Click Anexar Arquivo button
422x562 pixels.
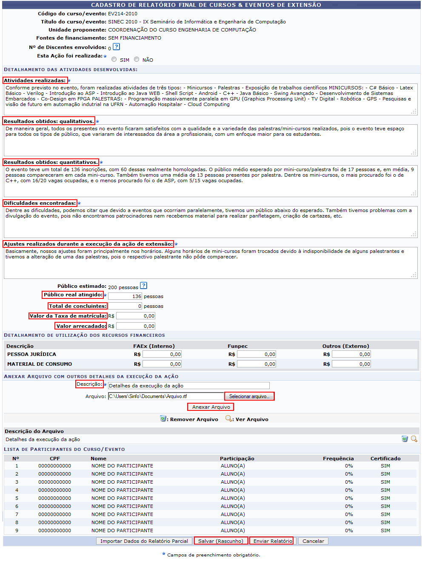211,407
